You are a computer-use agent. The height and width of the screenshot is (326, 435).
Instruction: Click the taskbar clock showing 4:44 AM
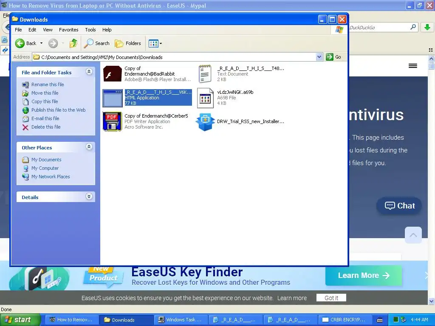click(419, 320)
